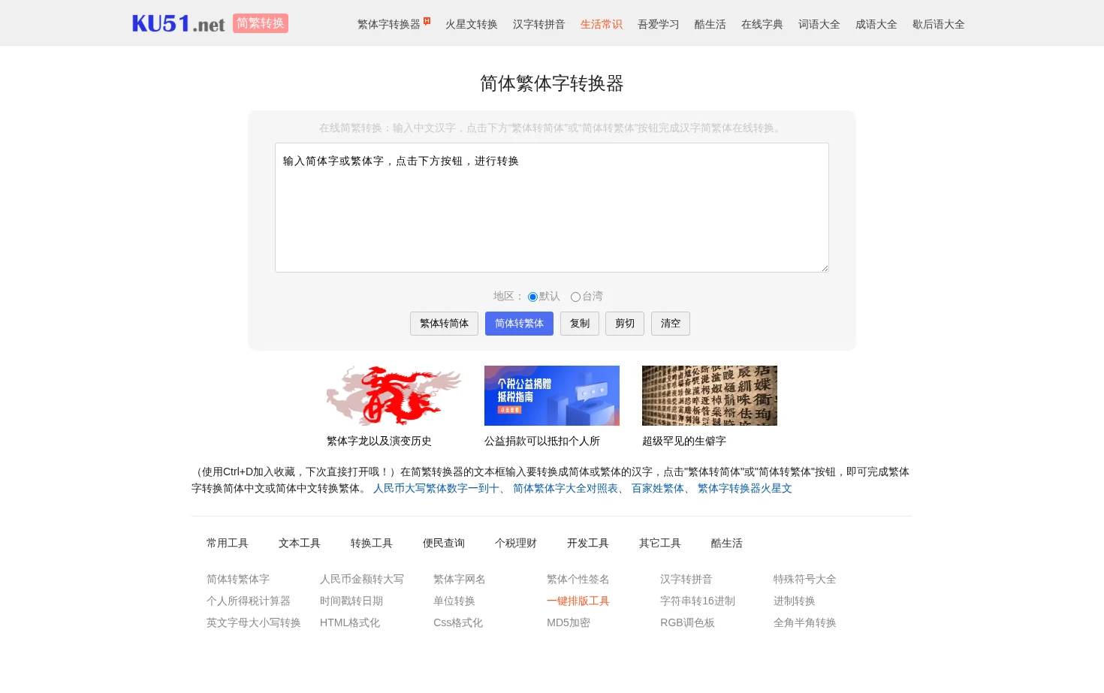1104x693 pixels.
Task: Open Css格式化 tool link
Action: pyautogui.click(x=458, y=622)
